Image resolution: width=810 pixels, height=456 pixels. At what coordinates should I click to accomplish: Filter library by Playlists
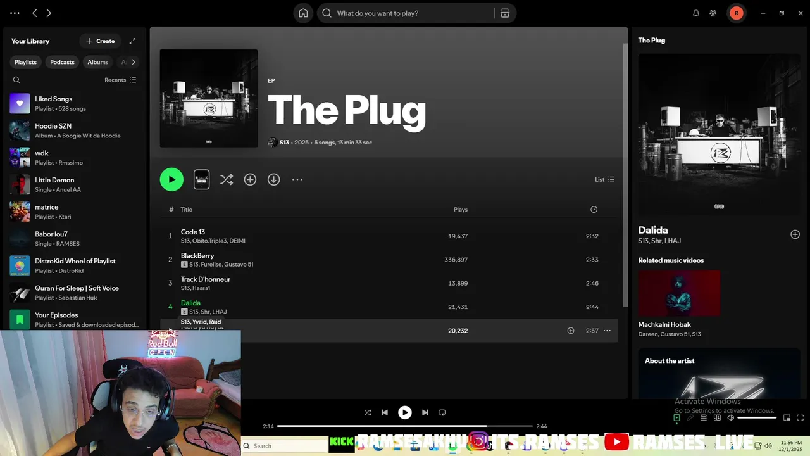click(x=26, y=62)
